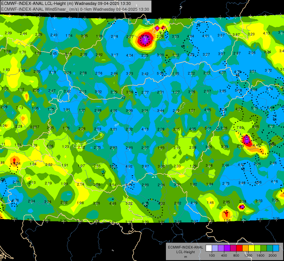Click the wind shear value 5.70
Screen dimensions: 284x261
[254, 108]
